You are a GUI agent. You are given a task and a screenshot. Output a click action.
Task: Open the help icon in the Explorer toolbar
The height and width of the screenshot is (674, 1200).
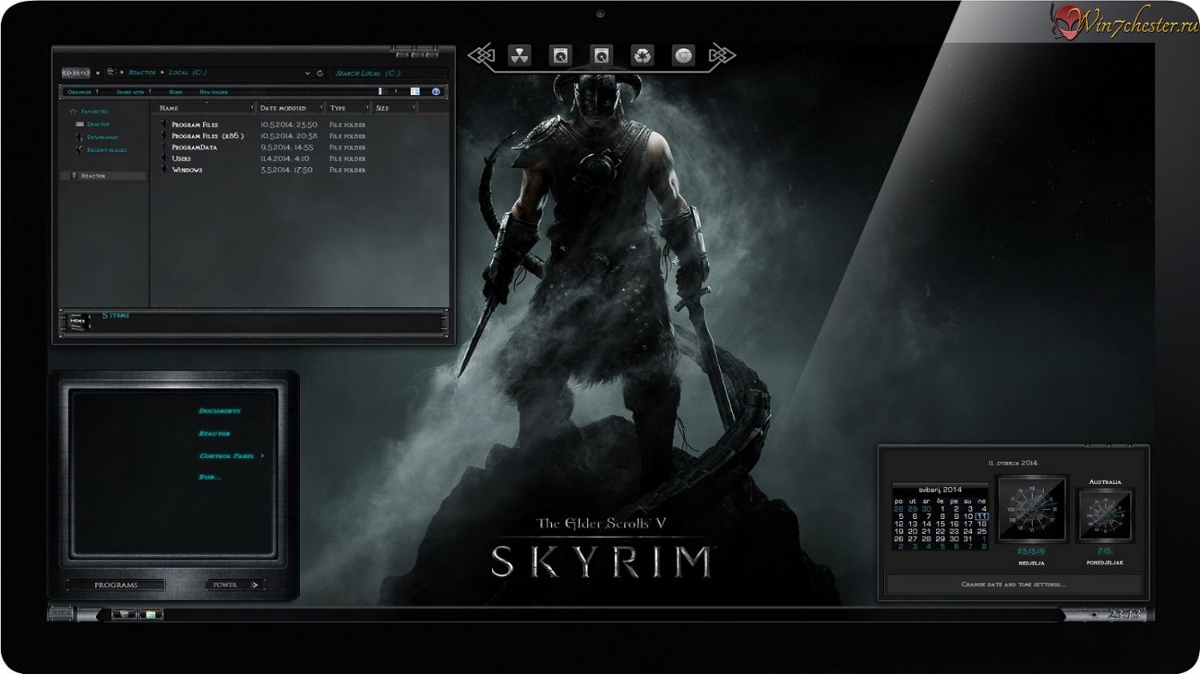coord(436,92)
